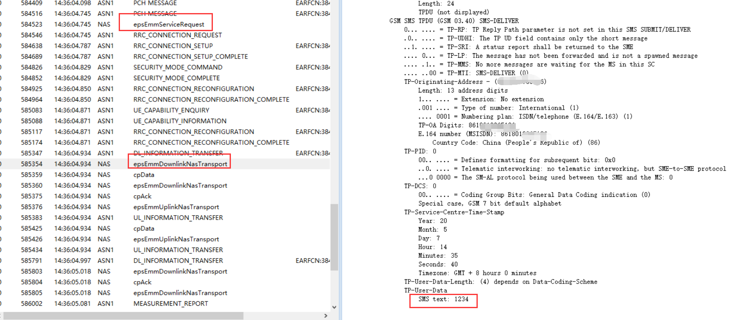This screenshot has width=752, height=320.
Task: Click the Timezone GMT + 8 hours line
Action: pyautogui.click(x=477, y=273)
